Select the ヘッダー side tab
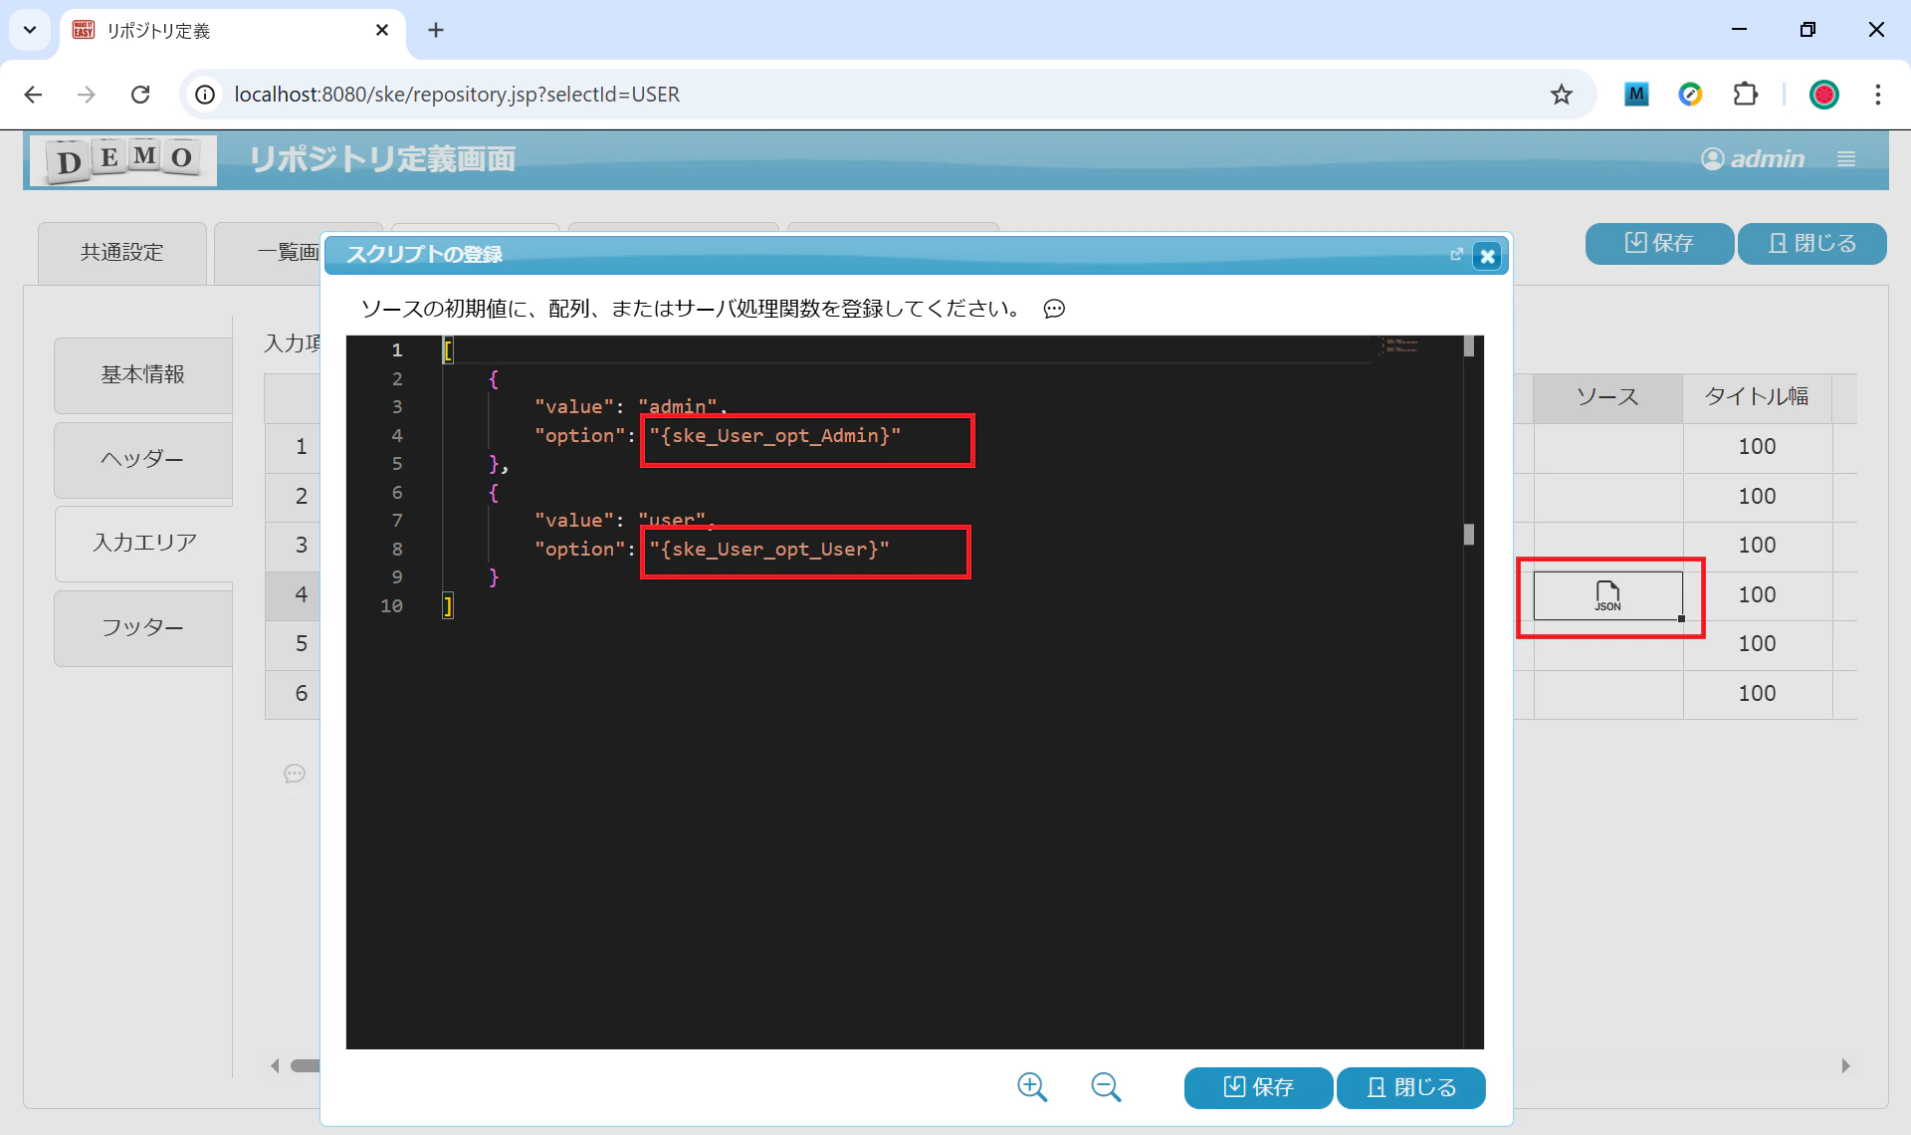1911x1135 pixels. coord(143,459)
